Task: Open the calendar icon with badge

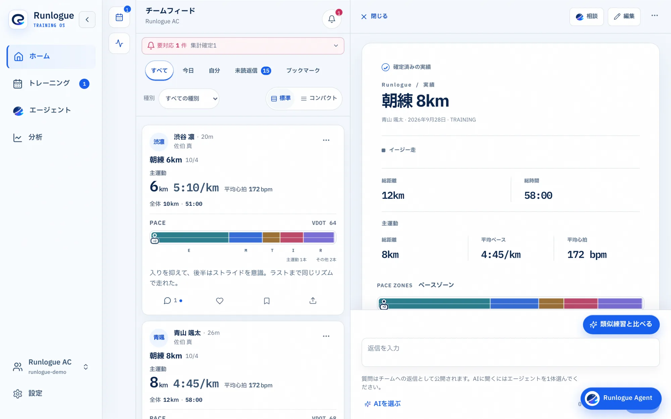Action: coord(119,17)
